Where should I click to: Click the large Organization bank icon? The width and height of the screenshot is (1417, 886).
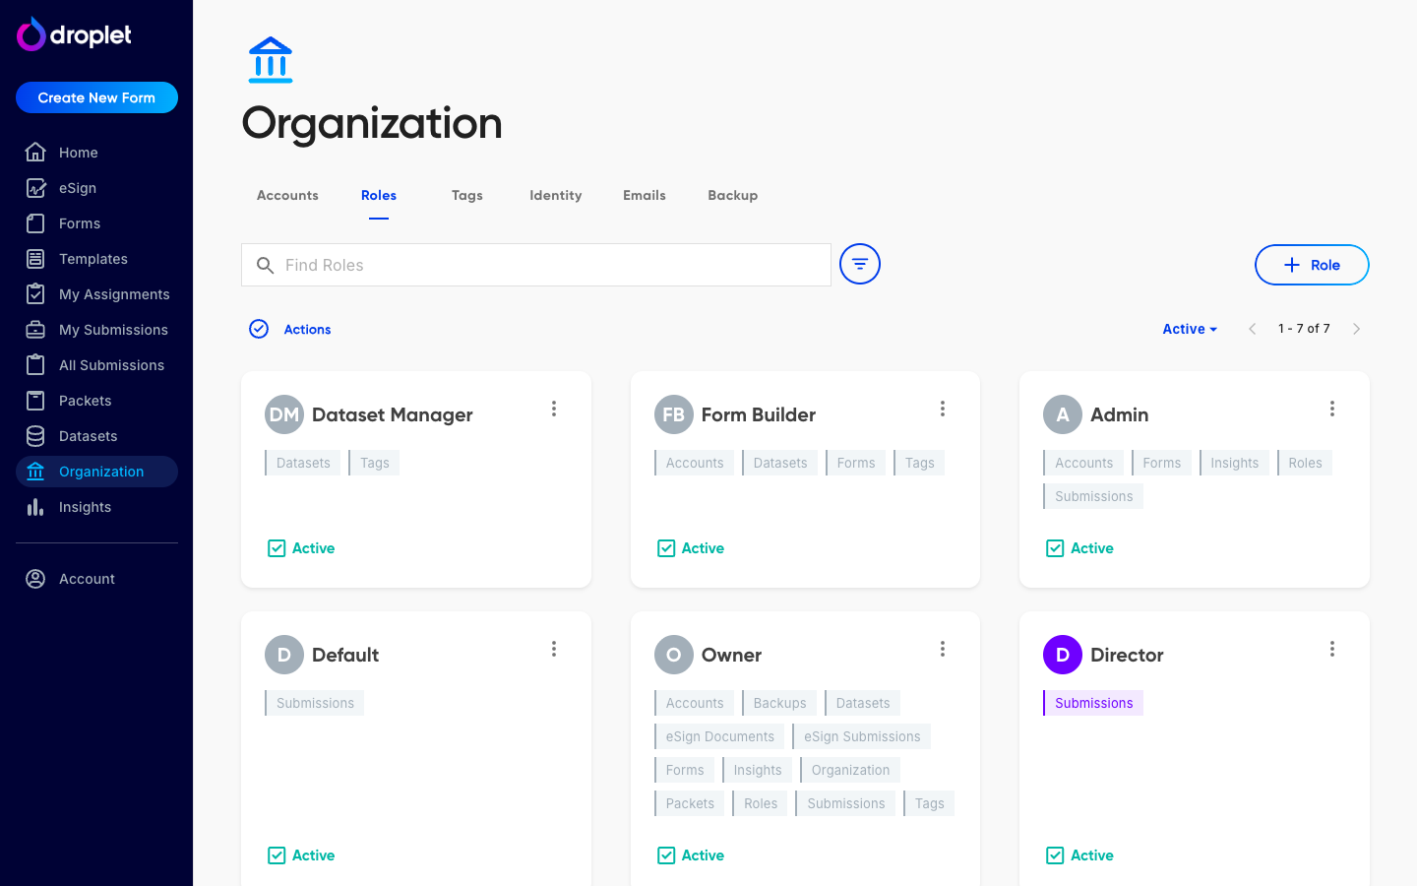coord(271,60)
